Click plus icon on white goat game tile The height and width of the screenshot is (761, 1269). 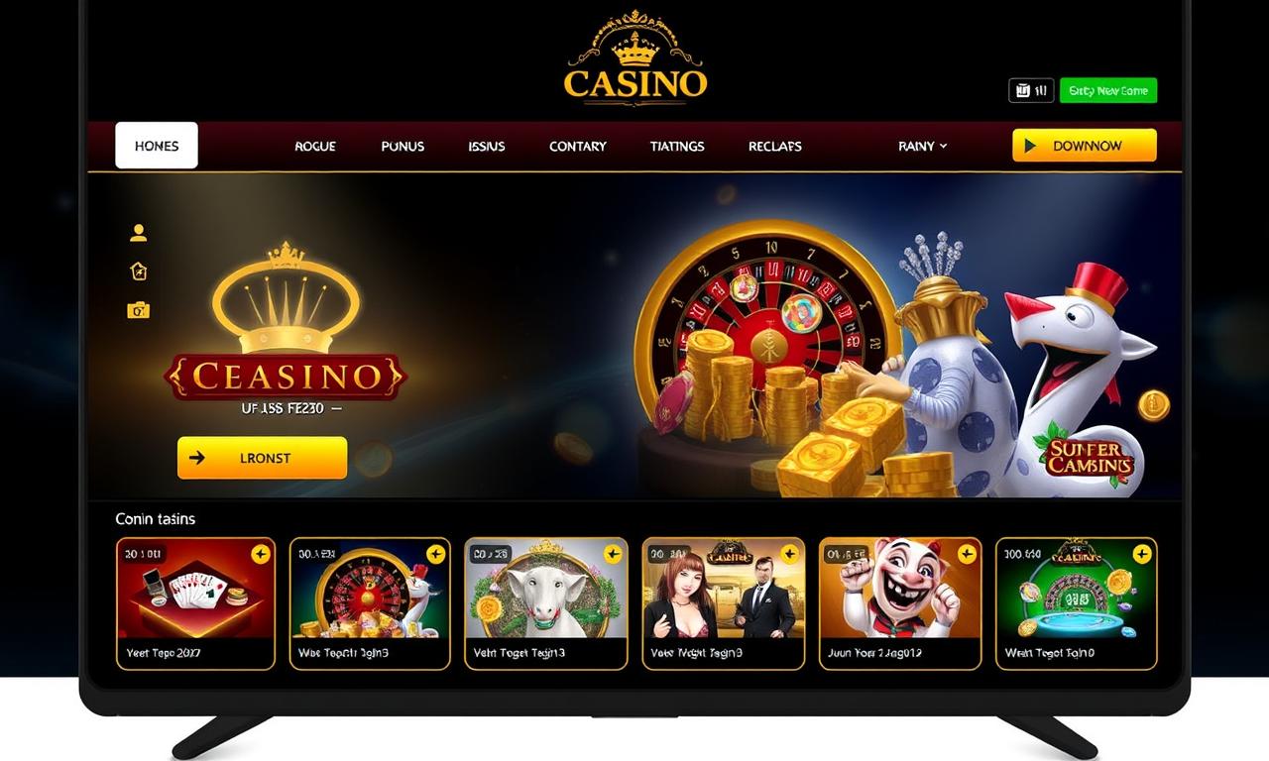click(x=613, y=554)
